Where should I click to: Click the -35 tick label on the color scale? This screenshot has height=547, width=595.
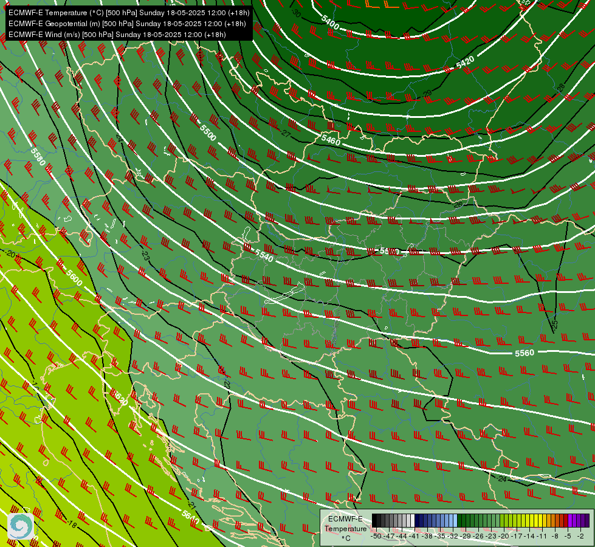[x=440, y=536]
